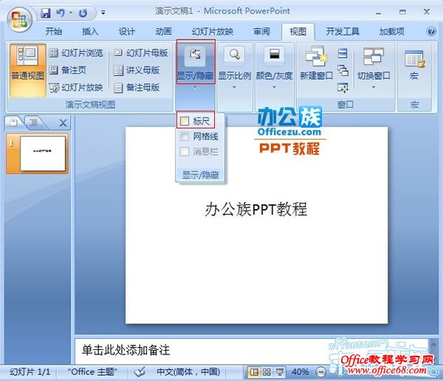The image size is (443, 381).
Task: Open 备注母版 notes master
Action: tap(137, 88)
